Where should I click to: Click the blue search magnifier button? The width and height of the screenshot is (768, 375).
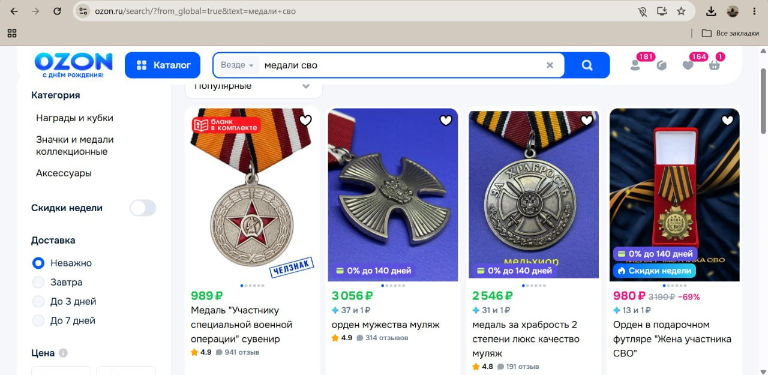pos(587,65)
